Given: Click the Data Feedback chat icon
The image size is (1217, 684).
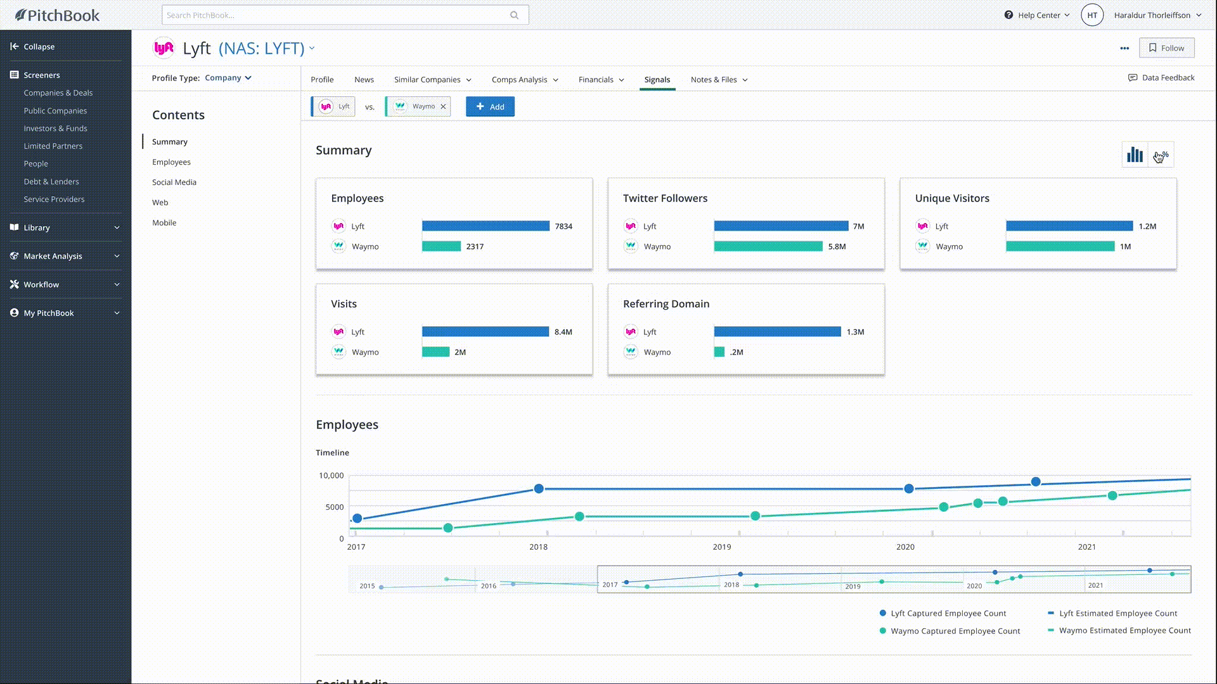Looking at the screenshot, I should tap(1133, 78).
